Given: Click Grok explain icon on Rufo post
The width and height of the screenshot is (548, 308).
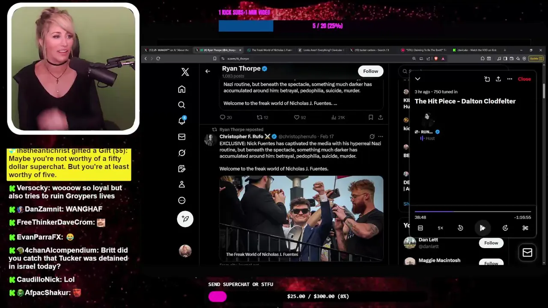Looking at the screenshot, I should [x=372, y=136].
